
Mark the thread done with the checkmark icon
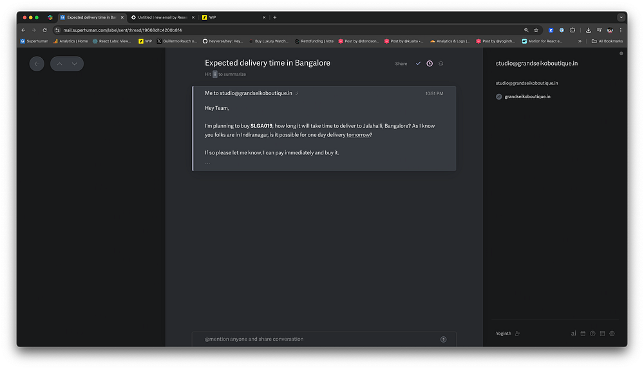(418, 64)
